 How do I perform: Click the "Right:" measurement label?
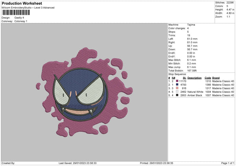click(x=171, y=42)
